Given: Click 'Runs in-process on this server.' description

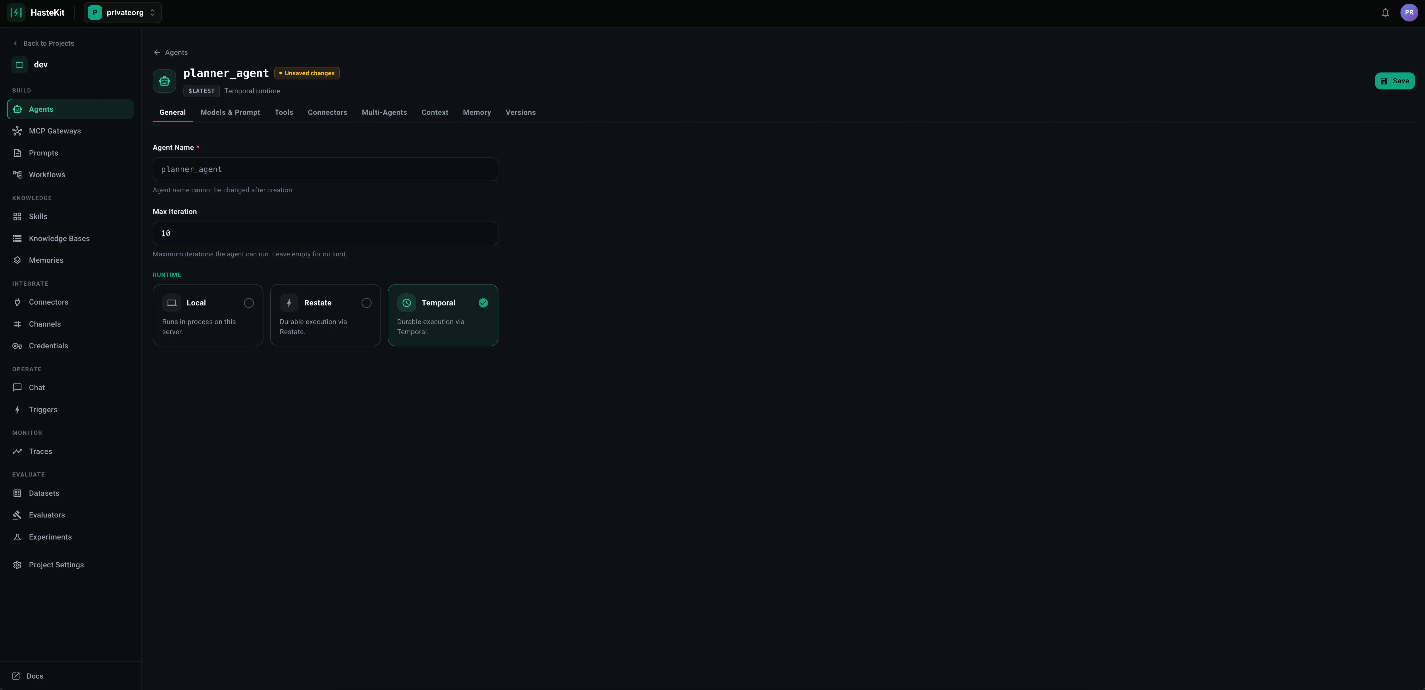Looking at the screenshot, I should pyautogui.click(x=198, y=327).
